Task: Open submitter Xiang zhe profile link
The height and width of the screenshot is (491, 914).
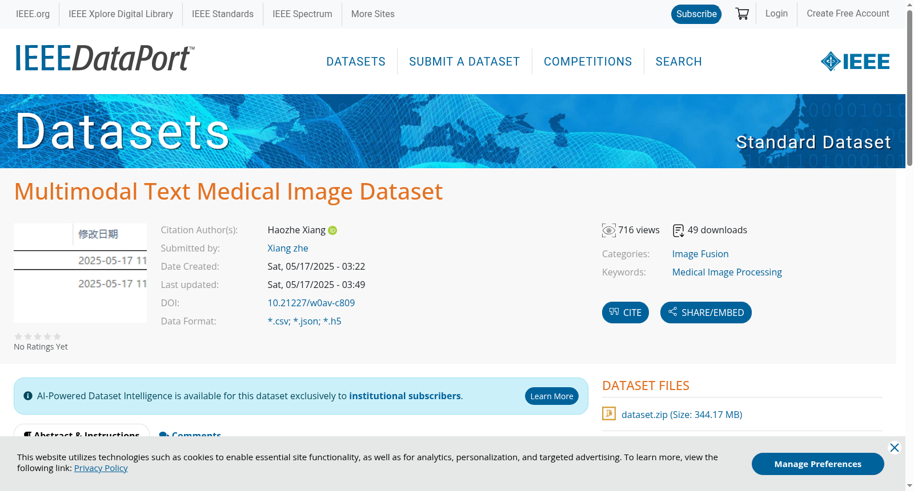Action: click(288, 248)
